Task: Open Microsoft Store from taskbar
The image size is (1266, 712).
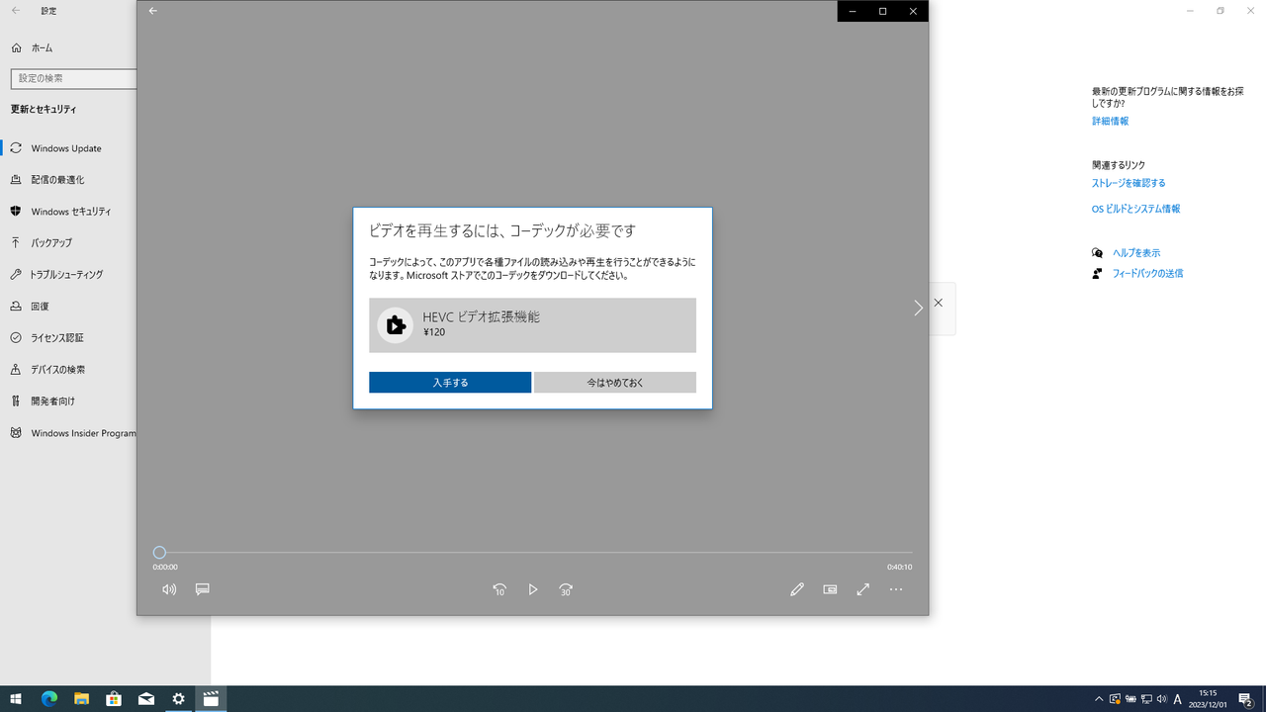Action: [x=114, y=699]
